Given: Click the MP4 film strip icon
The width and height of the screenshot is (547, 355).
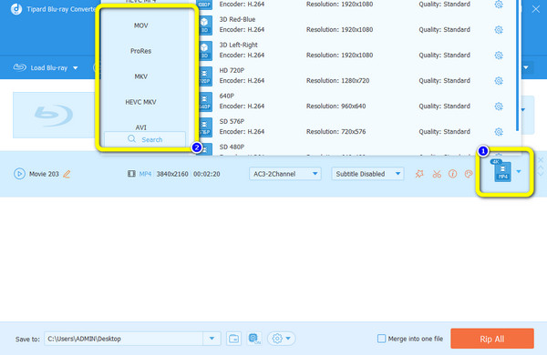Looking at the screenshot, I should pyautogui.click(x=131, y=174).
